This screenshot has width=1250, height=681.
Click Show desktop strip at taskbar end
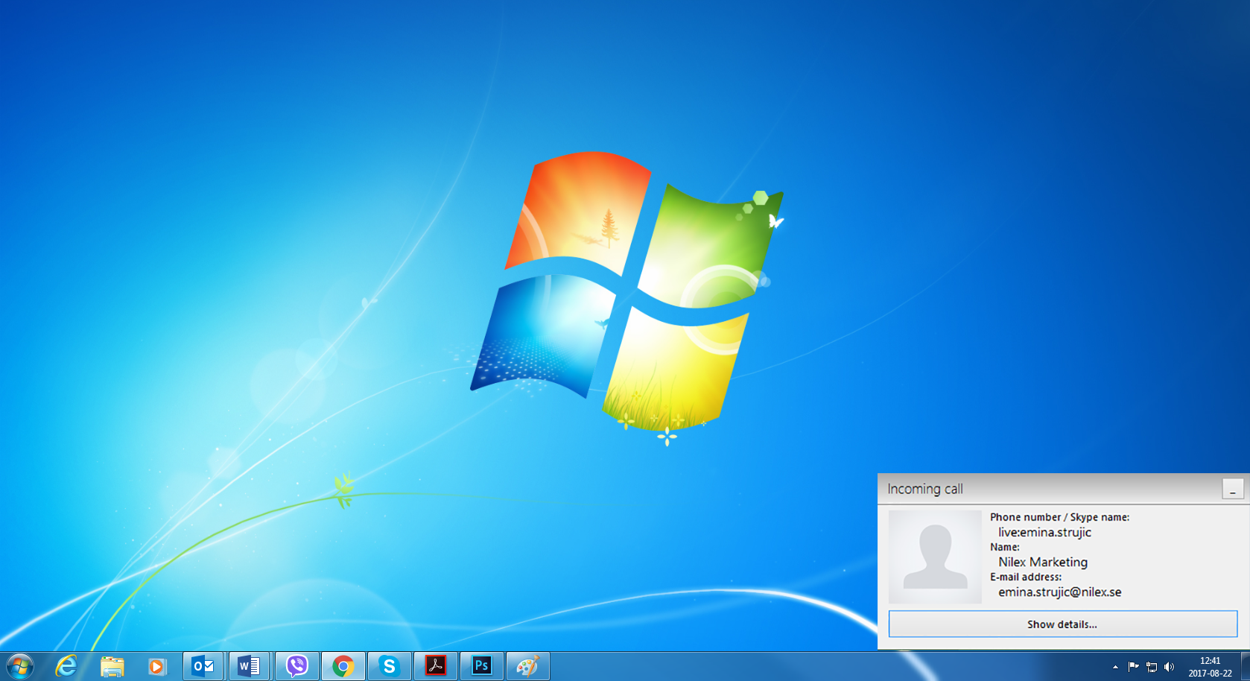1245,666
